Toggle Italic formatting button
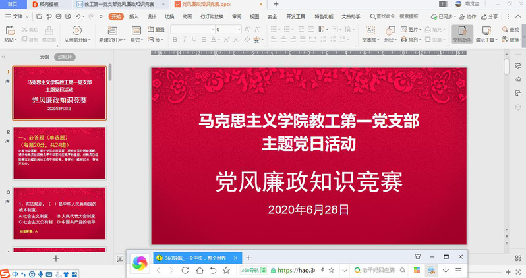The width and height of the screenshot is (526, 278). (x=186, y=41)
